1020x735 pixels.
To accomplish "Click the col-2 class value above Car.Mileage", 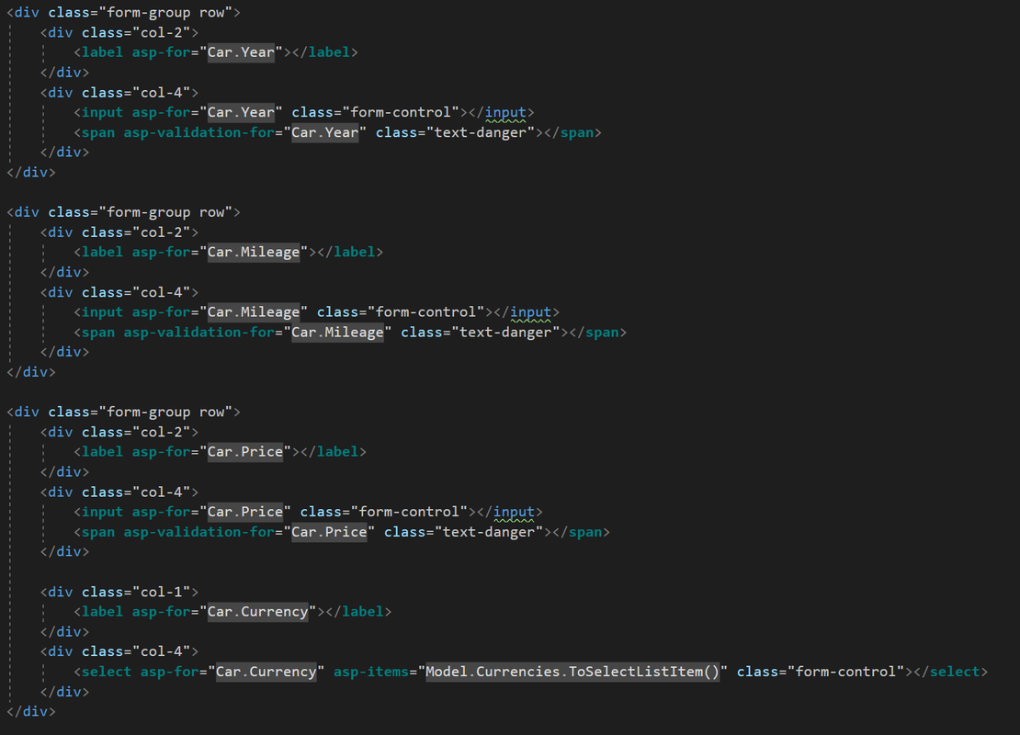I will [165, 232].
